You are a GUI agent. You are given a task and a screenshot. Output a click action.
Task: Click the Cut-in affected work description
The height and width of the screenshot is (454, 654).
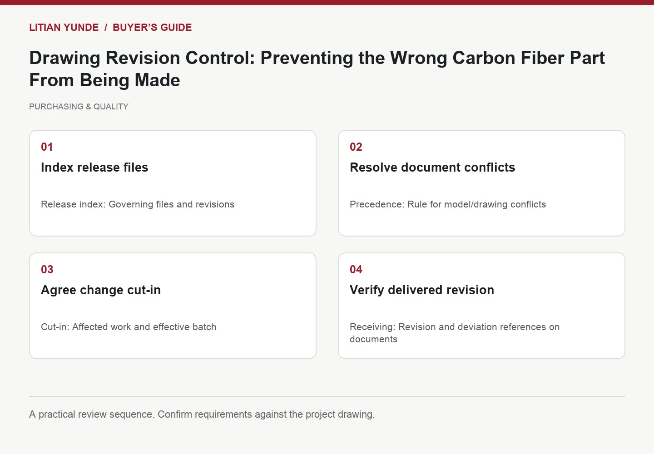(129, 327)
